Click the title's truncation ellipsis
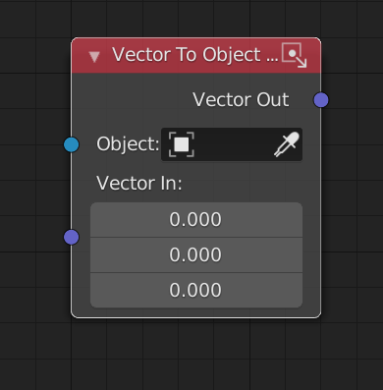Screen dimensions: 383x390 tap(272, 60)
